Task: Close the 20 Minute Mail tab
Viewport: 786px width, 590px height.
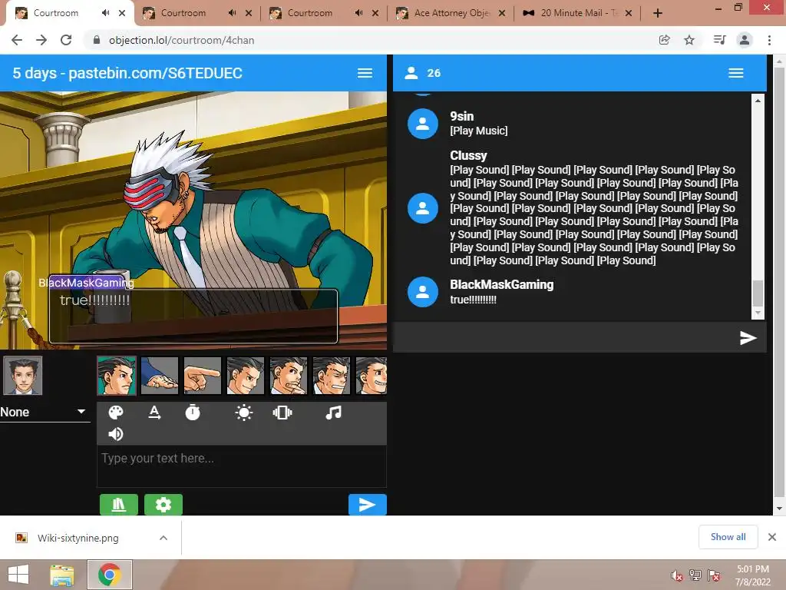Action: click(x=629, y=14)
